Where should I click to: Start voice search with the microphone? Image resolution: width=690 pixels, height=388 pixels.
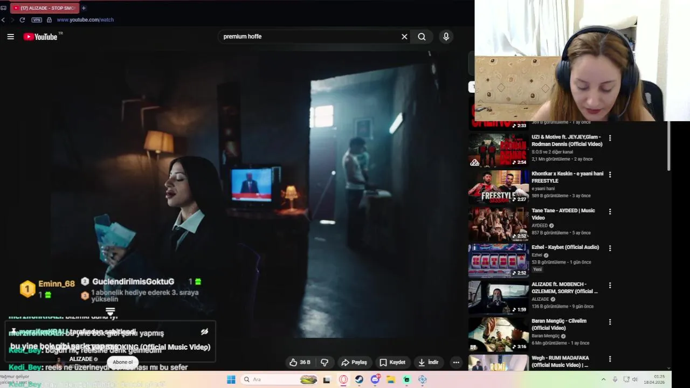pos(446,37)
